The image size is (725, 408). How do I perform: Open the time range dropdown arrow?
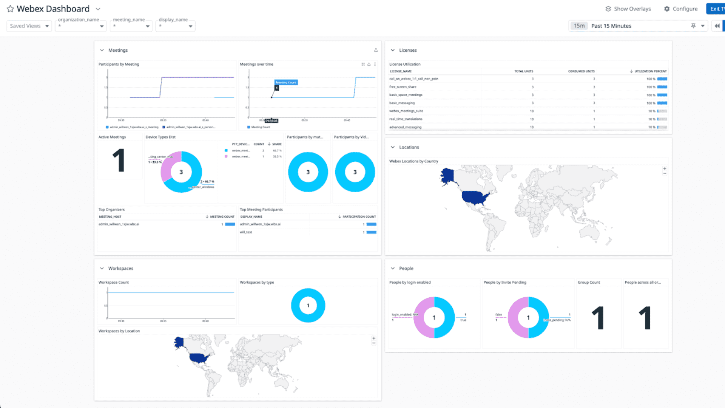point(703,26)
